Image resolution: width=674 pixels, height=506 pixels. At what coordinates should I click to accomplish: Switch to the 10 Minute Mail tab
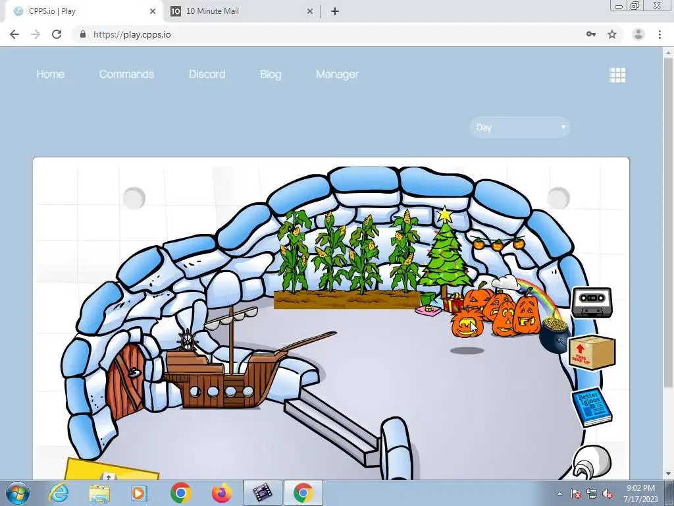point(241,11)
